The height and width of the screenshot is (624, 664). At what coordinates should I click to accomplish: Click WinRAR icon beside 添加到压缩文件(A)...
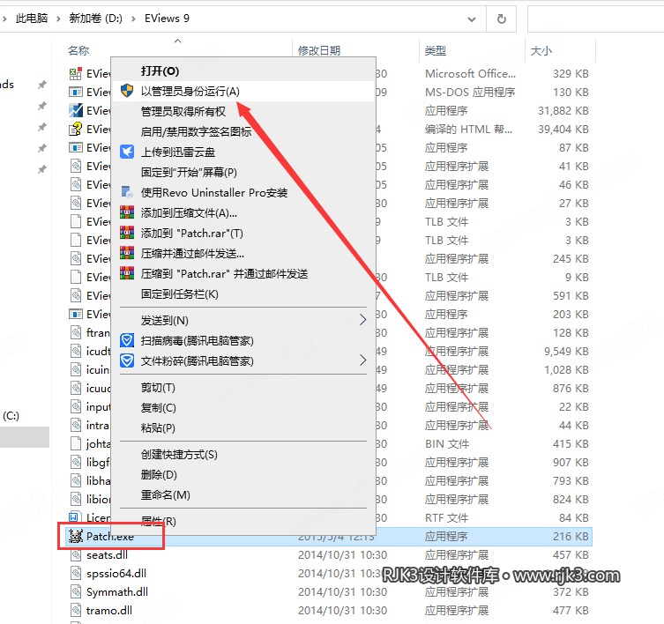(x=127, y=212)
